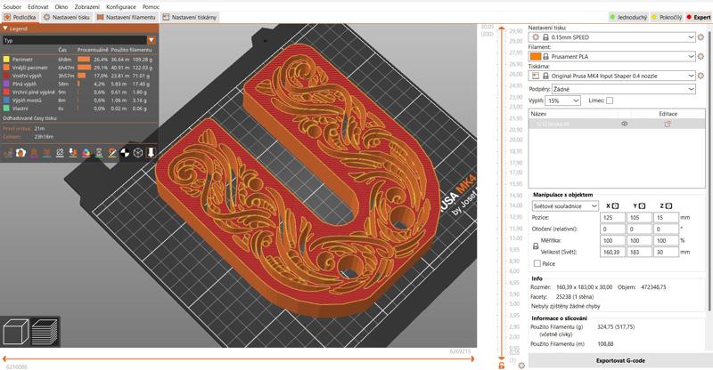This screenshot has width=713, height=370.
Task: Click the center of gravity legend toolbar icon
Action: pos(126,153)
